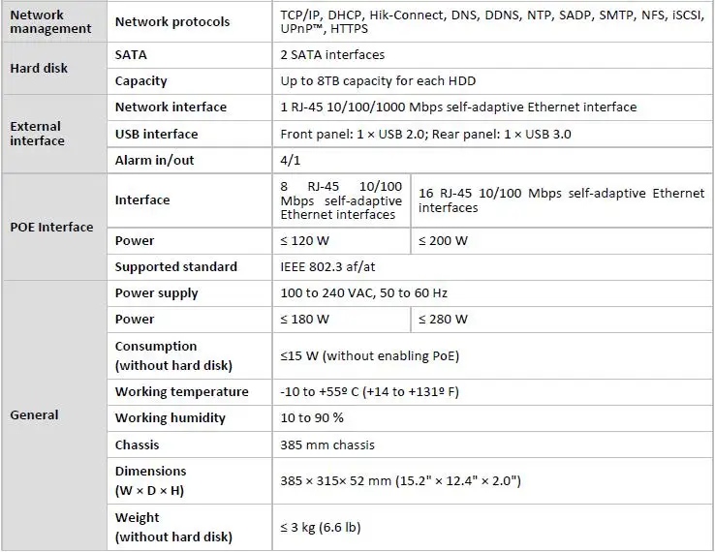Select the '2 SATA interfaces' value
Screen dimensions: 715x552
(x=332, y=54)
